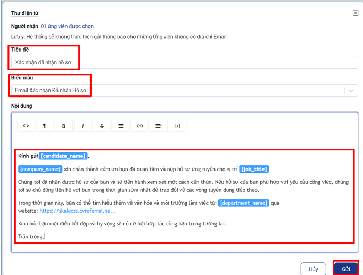
Task: Open the text alignment options
Action: tap(159, 126)
